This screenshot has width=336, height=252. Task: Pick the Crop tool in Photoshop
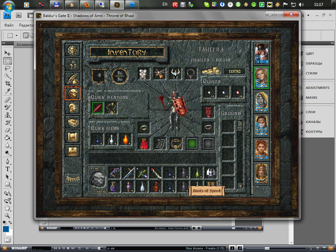click(x=8, y=83)
